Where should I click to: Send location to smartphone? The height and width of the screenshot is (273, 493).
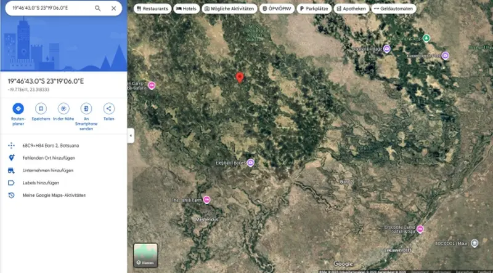pyautogui.click(x=86, y=109)
